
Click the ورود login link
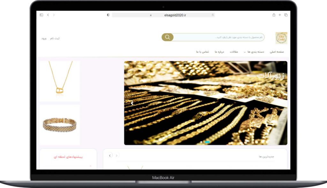click(x=44, y=38)
